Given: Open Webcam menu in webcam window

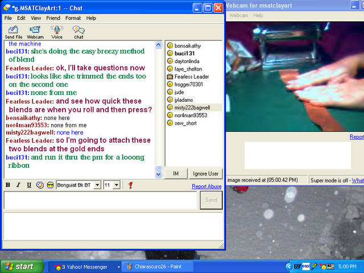Looking at the screenshot, I should pyautogui.click(x=238, y=15).
